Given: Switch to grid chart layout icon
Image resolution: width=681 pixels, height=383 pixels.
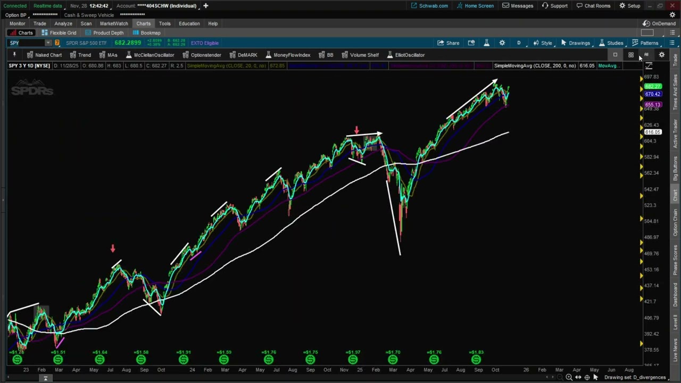Looking at the screenshot, I should tap(630, 55).
